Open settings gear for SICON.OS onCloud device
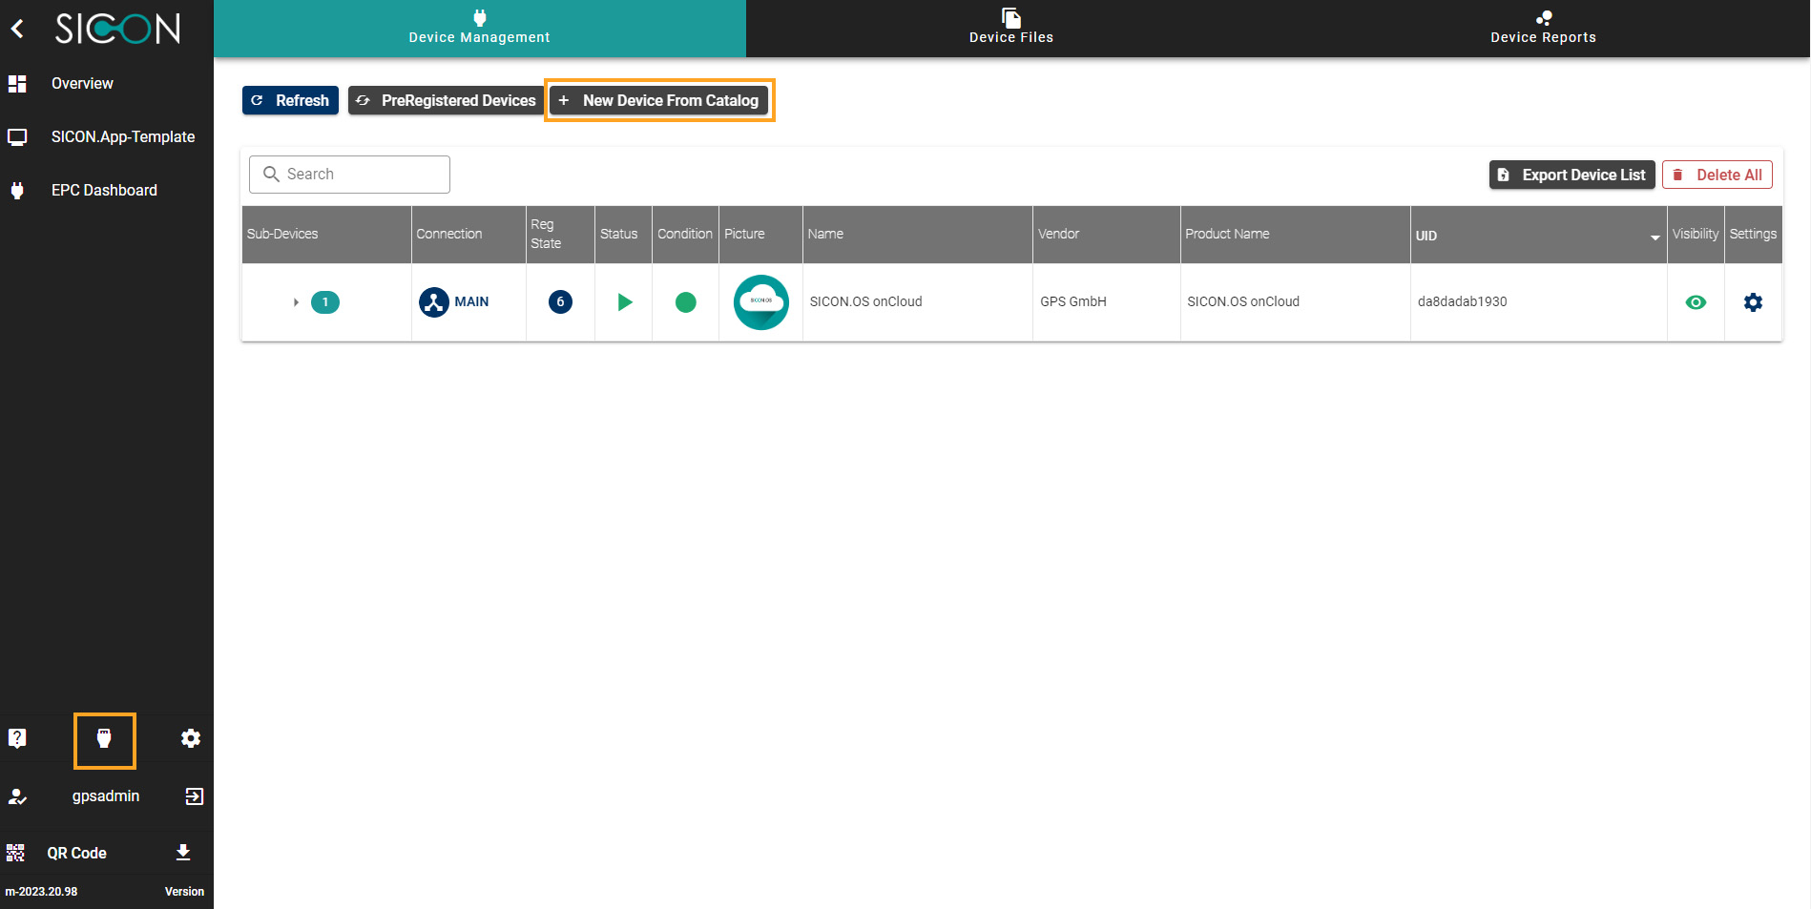This screenshot has width=1811, height=909. click(x=1753, y=302)
